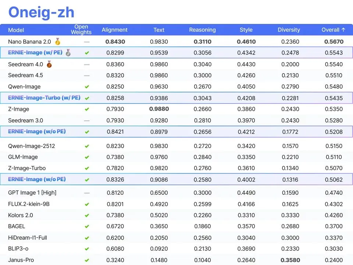Click the closed-weights dash for Nano Banana 2.0
This screenshot has height=265, width=353.
[x=87, y=42]
